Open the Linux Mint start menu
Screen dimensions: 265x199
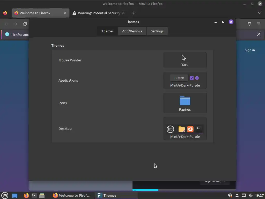pos(5,195)
